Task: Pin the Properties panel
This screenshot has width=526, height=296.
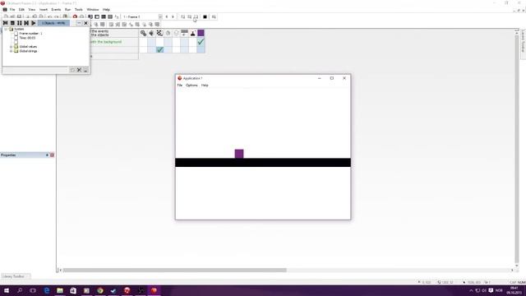Action: (47, 155)
